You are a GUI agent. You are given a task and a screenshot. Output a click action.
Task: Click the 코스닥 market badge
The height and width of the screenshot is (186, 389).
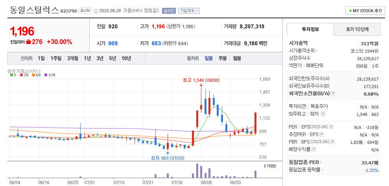[85, 11]
